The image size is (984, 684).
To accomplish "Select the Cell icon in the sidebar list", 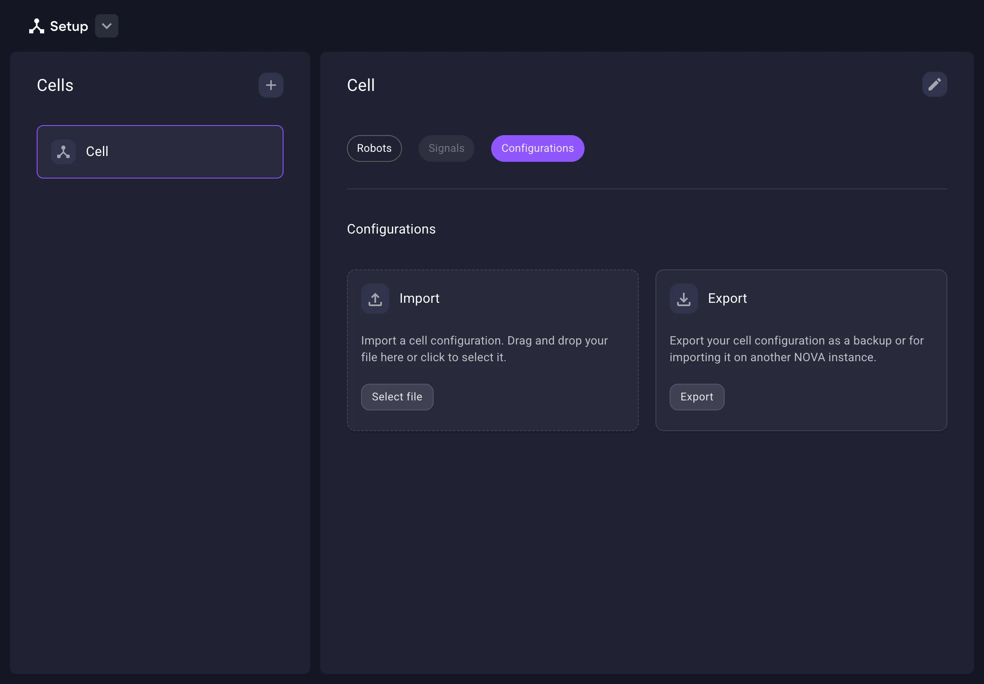I will click(63, 152).
